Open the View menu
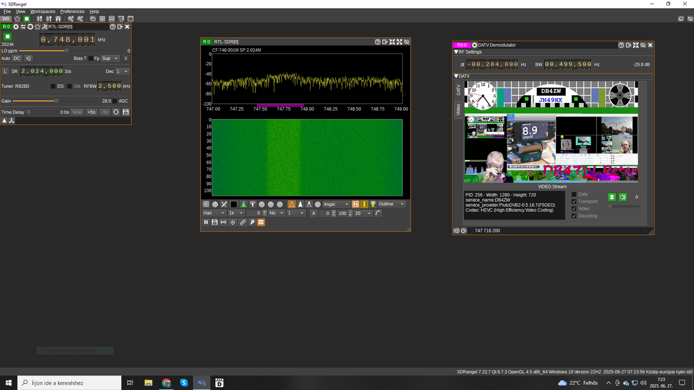Viewport: 694px width, 390px height. [x=21, y=11]
